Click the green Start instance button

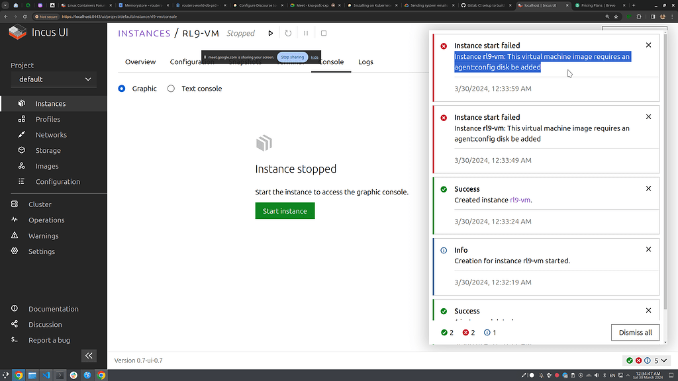[285, 210]
